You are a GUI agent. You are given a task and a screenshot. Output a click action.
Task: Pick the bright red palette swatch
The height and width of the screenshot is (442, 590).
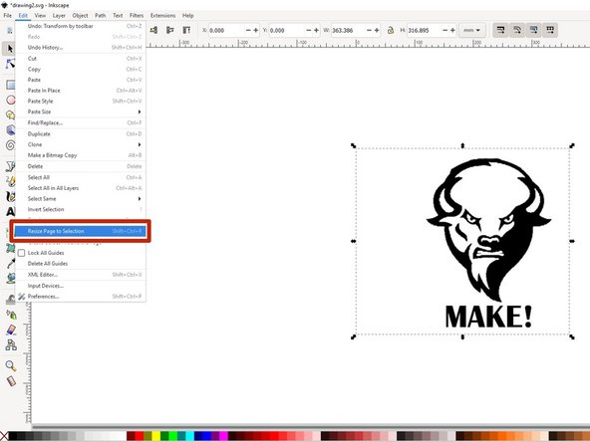click(140, 437)
